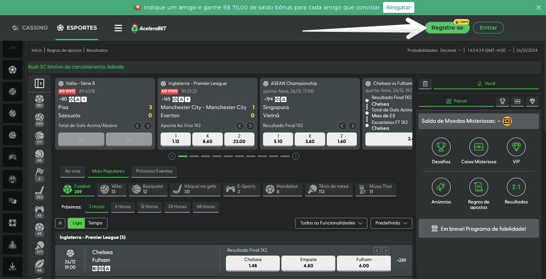
Task: Bet on Chelsea at 1.48
Action: click(253, 263)
